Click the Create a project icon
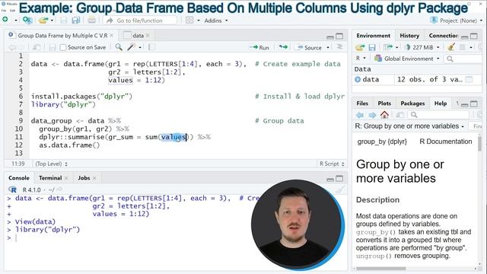This screenshot has height=274, width=487. (27, 21)
